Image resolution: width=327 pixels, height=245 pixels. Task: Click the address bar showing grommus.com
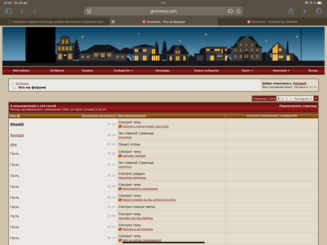[163, 11]
